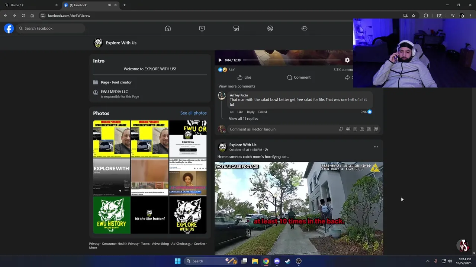The width and height of the screenshot is (476, 267).
Task: Open OBS Studio from taskbar
Action: [299, 261]
